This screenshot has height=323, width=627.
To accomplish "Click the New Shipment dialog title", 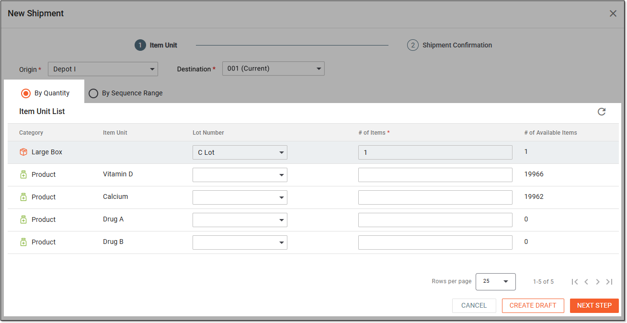I will point(36,13).
